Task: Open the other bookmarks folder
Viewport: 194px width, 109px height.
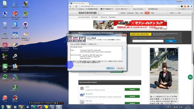Action: [185, 9]
